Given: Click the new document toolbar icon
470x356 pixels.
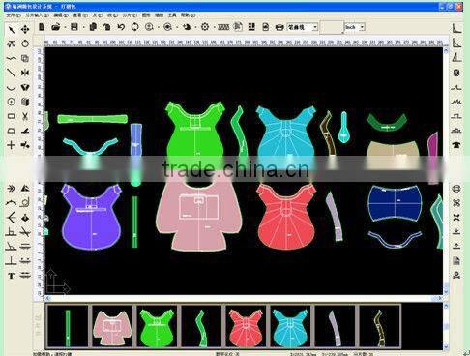Looking at the screenshot, I should tap(42, 27).
